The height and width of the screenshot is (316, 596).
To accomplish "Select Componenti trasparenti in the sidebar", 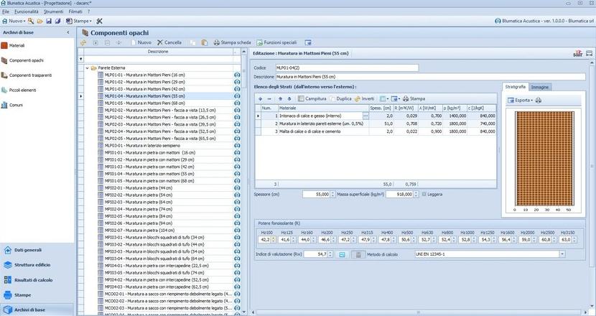I will (30, 75).
